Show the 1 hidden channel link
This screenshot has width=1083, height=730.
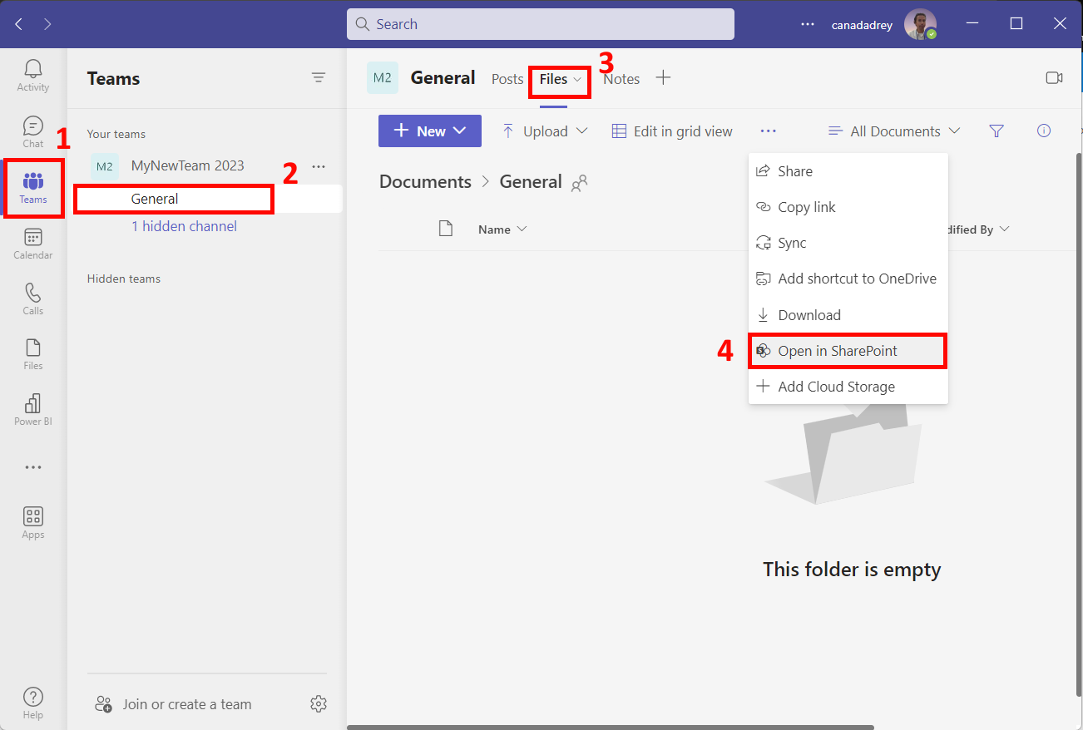184,226
